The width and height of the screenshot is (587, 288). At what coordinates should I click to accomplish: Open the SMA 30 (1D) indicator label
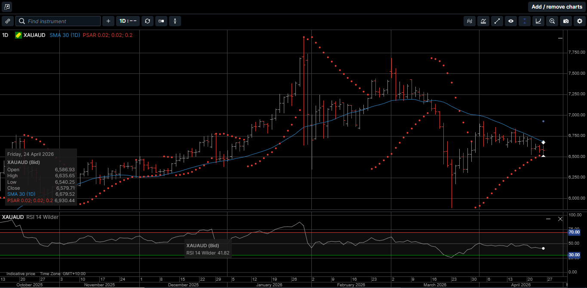pos(65,36)
